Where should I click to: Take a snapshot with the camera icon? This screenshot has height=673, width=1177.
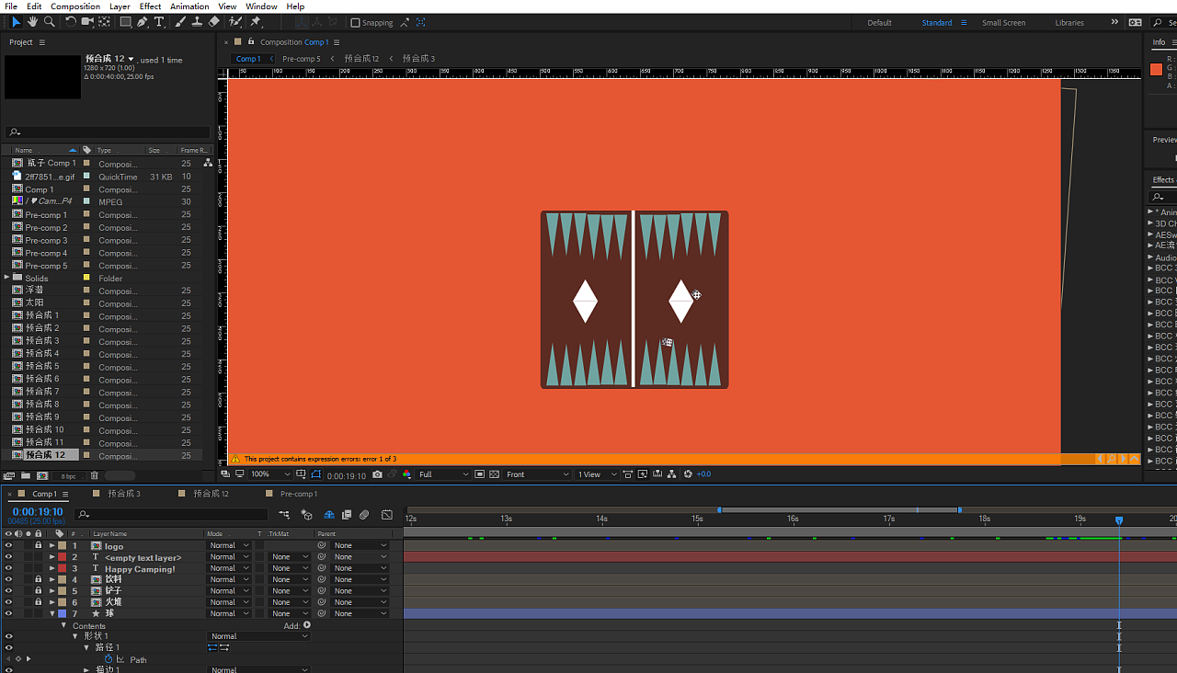(377, 474)
